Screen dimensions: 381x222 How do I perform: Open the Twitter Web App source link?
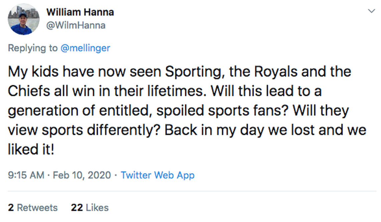tap(157, 175)
